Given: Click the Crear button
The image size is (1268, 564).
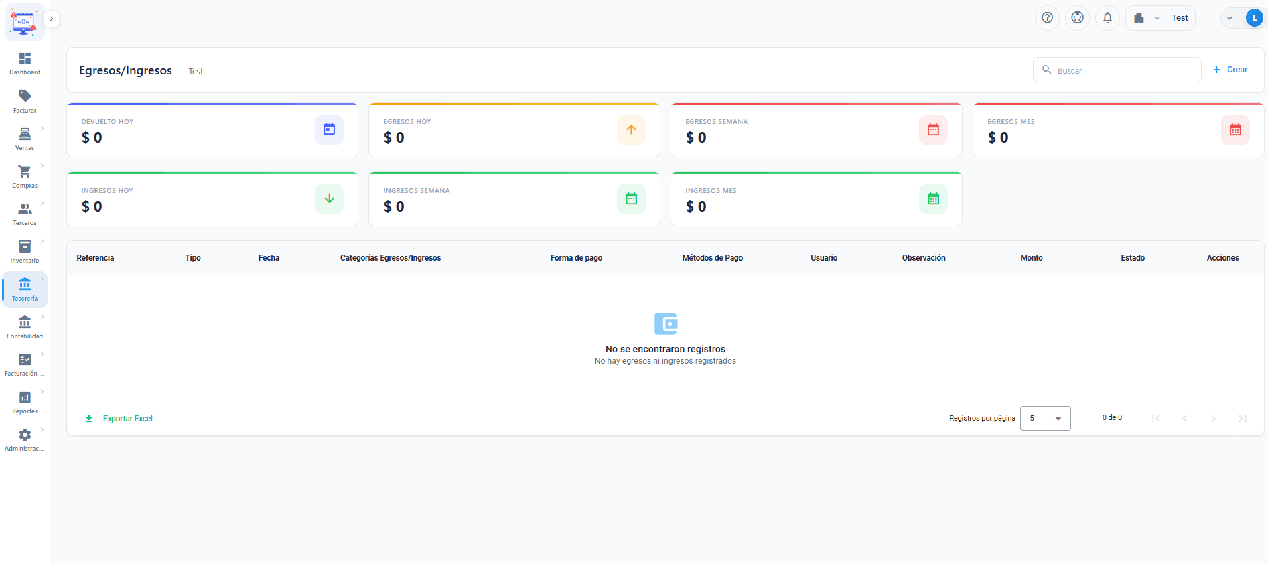Looking at the screenshot, I should 1230,70.
